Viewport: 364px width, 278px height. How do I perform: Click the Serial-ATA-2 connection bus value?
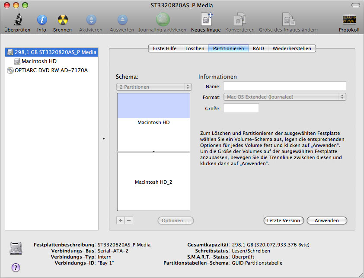click(x=113, y=251)
